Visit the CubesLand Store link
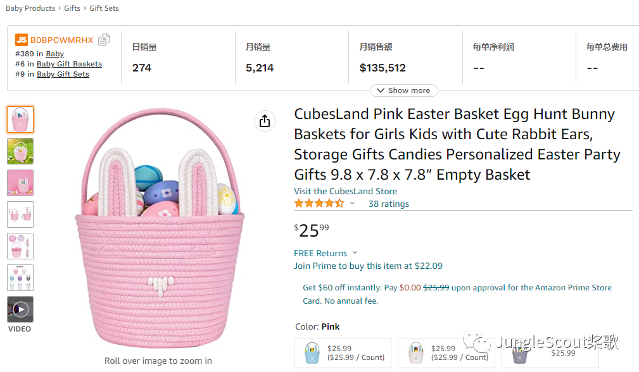The image size is (639, 372). [x=345, y=191]
